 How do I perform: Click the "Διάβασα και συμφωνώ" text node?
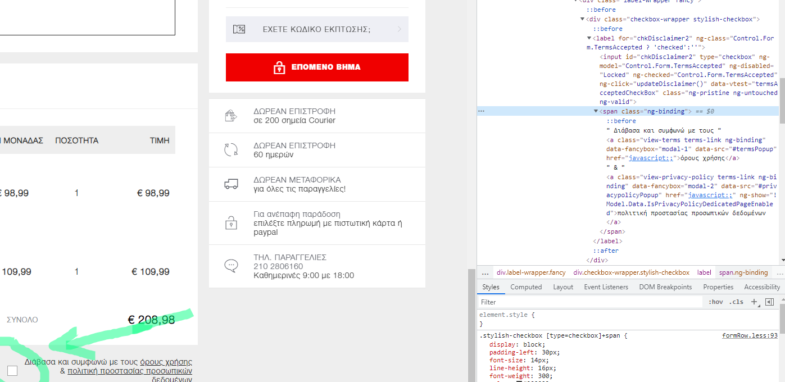coord(663,130)
